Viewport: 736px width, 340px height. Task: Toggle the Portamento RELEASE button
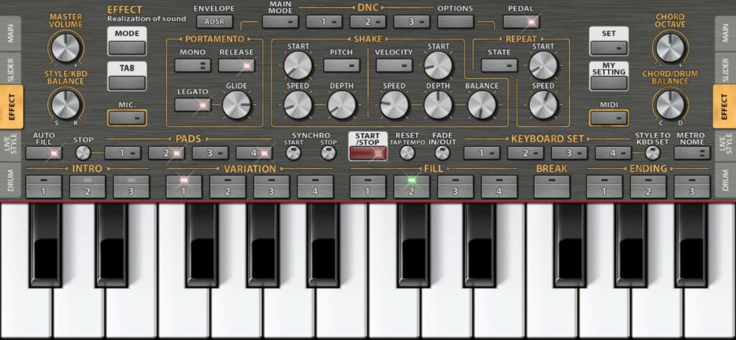(236, 65)
